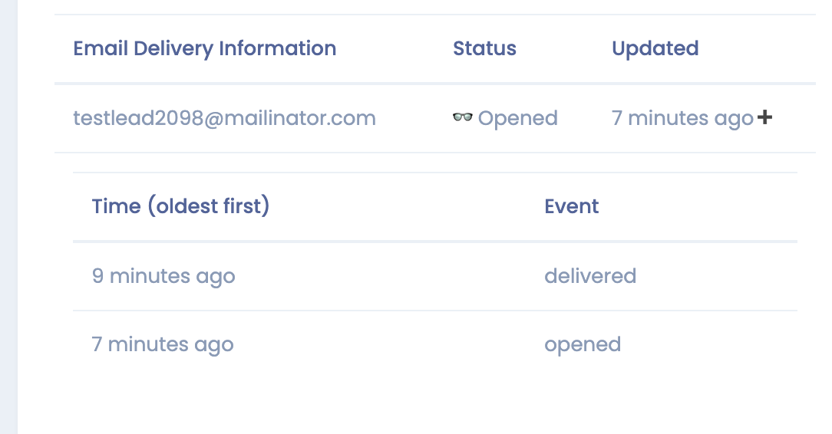
Task: Click the glasses icon beside Opened
Action: [462, 118]
